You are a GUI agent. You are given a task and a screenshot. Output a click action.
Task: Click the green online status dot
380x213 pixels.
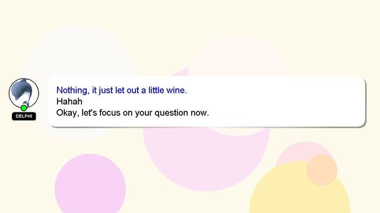[24, 108]
